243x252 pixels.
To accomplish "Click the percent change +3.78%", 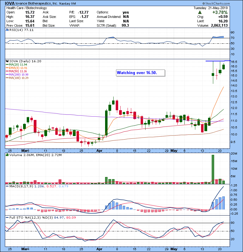I will pyautogui.click(x=220, y=12).
